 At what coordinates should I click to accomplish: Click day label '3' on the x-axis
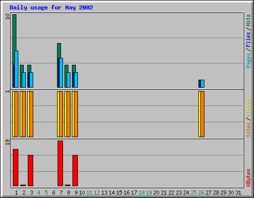coord(31,193)
